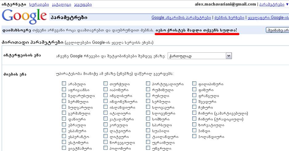Check the სუაჰილი language checkbox
Viewport: 289px width, 151px height.
148,130
